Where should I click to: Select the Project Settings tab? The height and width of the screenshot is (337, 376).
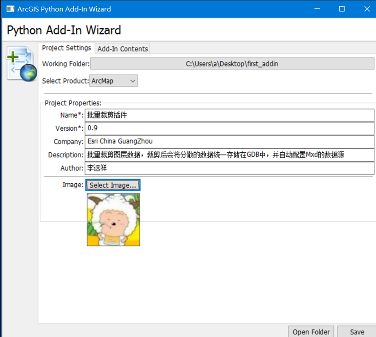[x=67, y=48]
